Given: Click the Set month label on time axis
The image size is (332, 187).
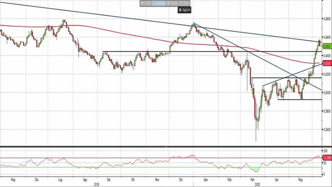Looking at the screenshot, I should [x=108, y=180].
